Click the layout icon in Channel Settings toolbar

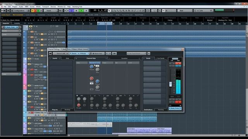(50, 54)
